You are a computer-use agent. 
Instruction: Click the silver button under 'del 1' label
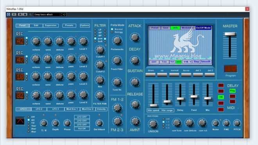198,74
